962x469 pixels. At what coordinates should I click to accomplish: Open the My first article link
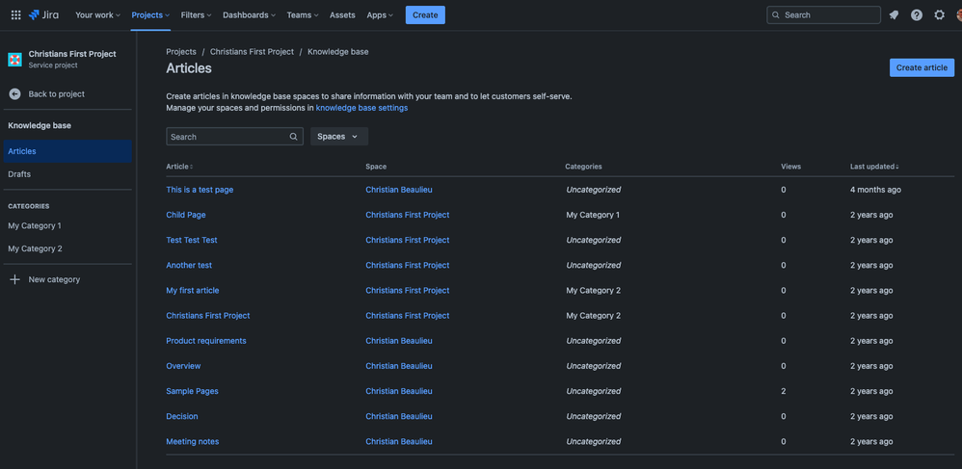click(192, 290)
